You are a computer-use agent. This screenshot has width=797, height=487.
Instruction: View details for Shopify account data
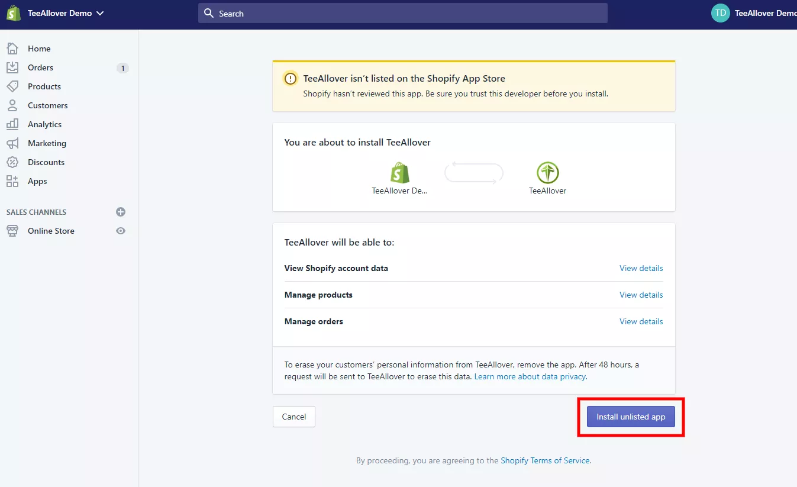pyautogui.click(x=641, y=268)
